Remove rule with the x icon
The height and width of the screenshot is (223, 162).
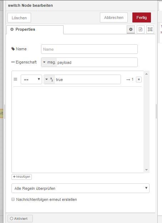(x=139, y=79)
